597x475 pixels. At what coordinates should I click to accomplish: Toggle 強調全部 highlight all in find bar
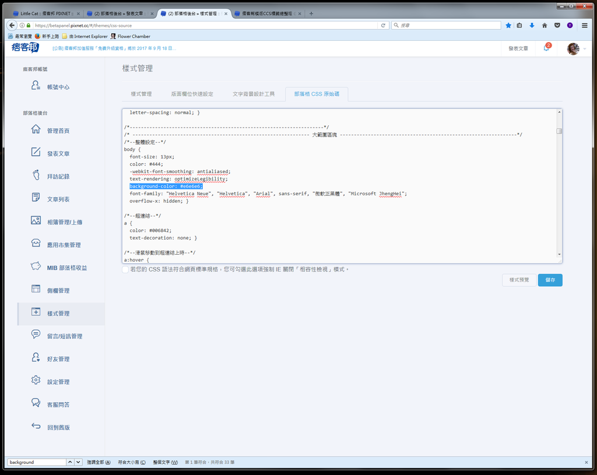(x=99, y=462)
